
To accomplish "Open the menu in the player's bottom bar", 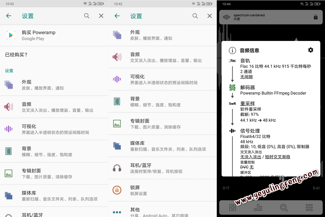I will [x=309, y=207].
